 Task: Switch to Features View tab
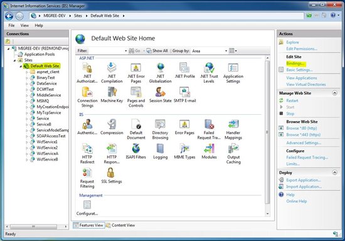tap(88, 225)
